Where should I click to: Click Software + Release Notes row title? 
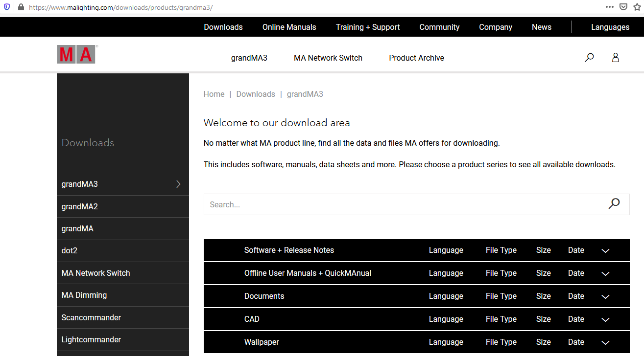[x=289, y=250]
